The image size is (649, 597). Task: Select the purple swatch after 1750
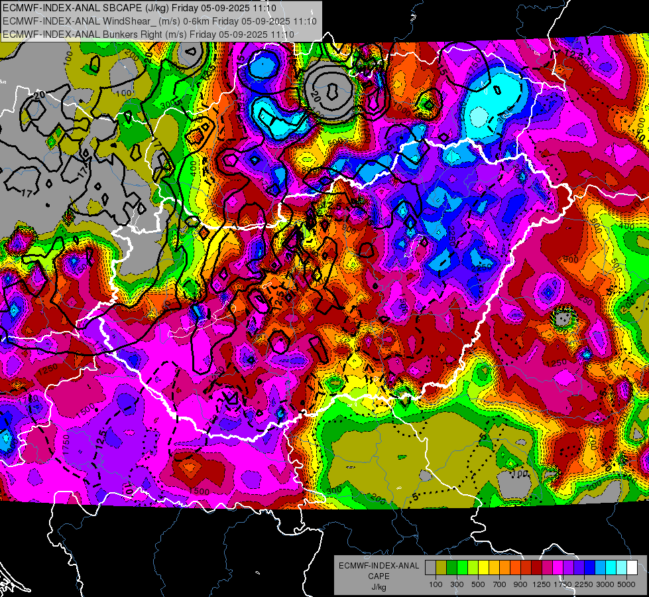[568, 568]
